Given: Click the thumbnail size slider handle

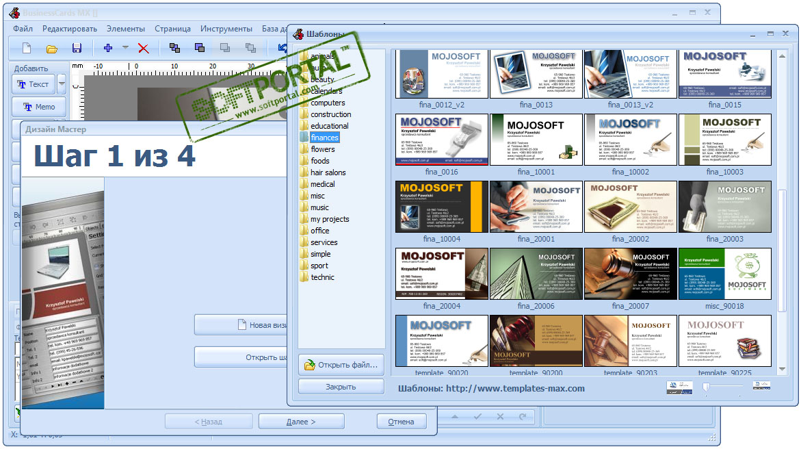Looking at the screenshot, I should pyautogui.click(x=706, y=387).
